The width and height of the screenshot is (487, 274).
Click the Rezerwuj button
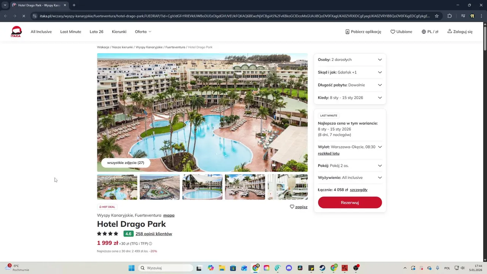coord(350,202)
